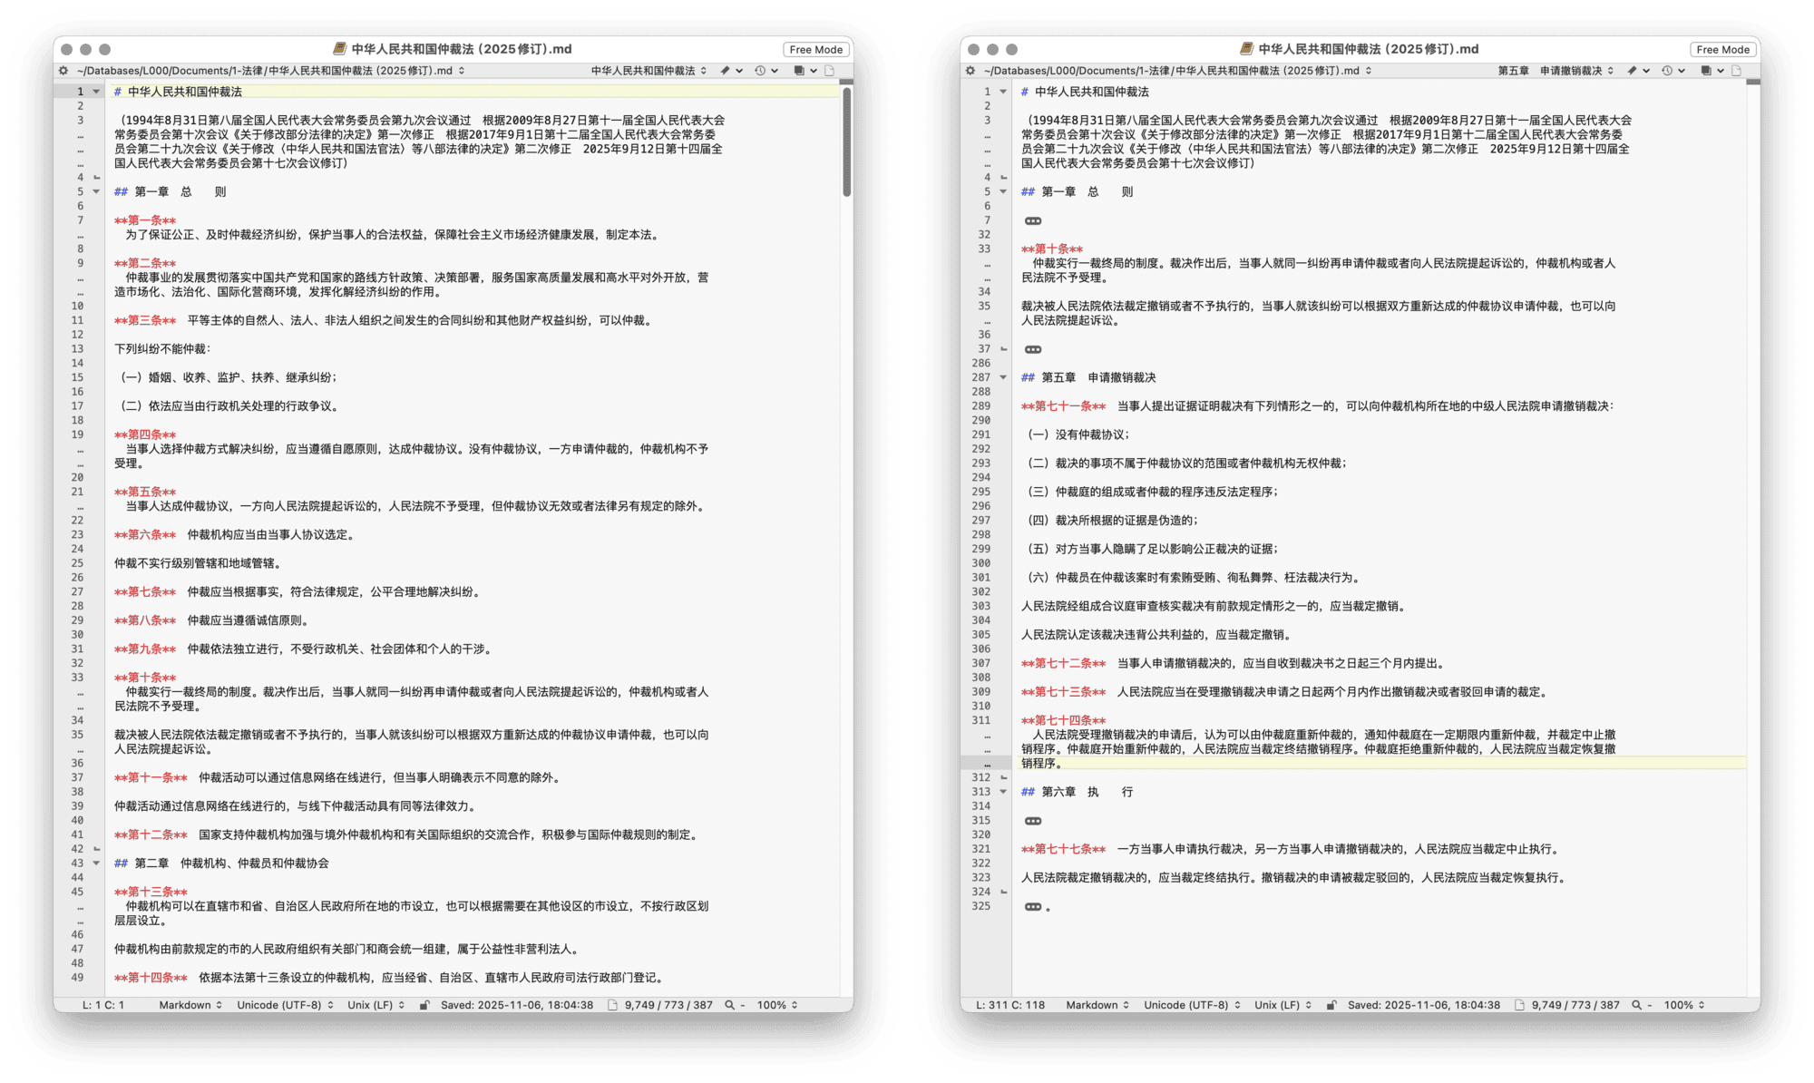Expand the folded placeholder at line 325 in right window
The width and height of the screenshot is (1814, 1083).
pyautogui.click(x=1033, y=907)
